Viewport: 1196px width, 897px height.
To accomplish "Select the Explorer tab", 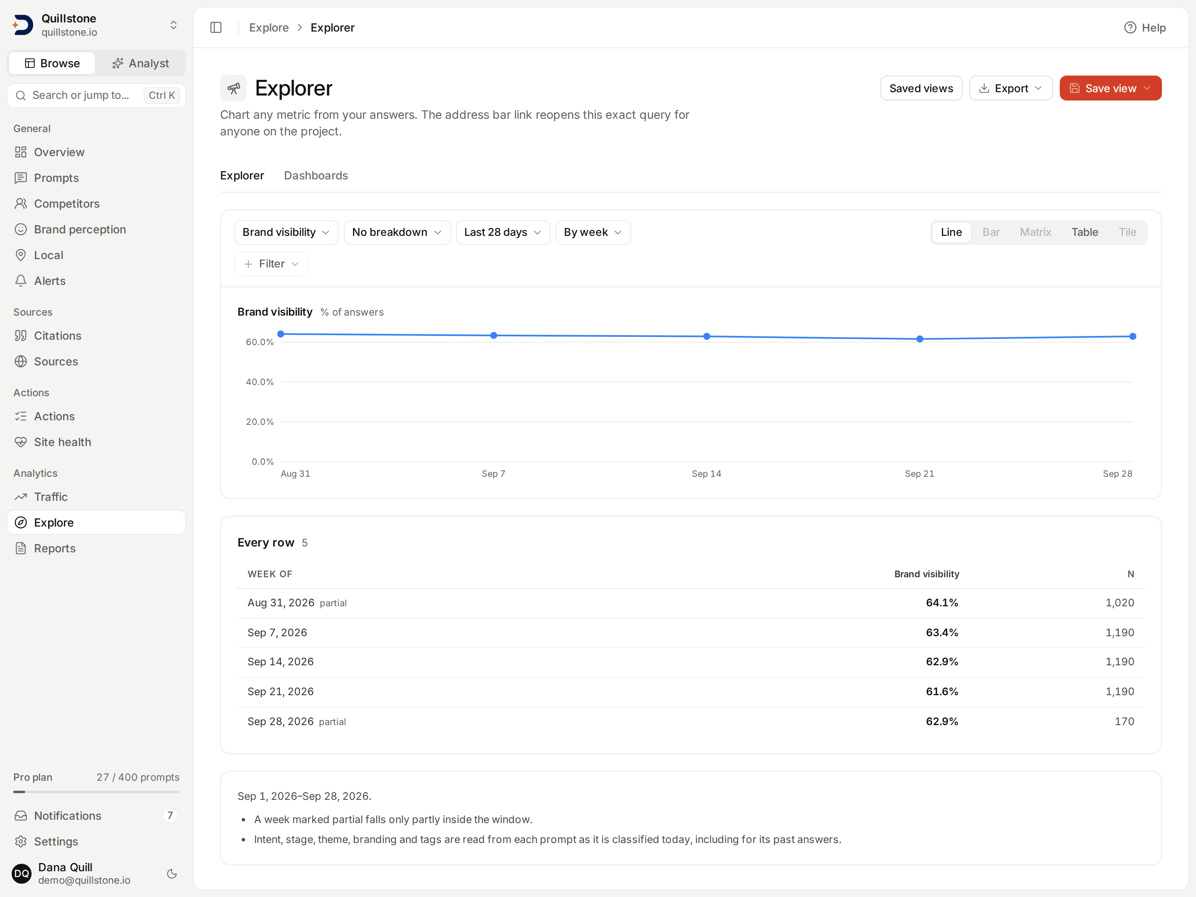I will [242, 176].
